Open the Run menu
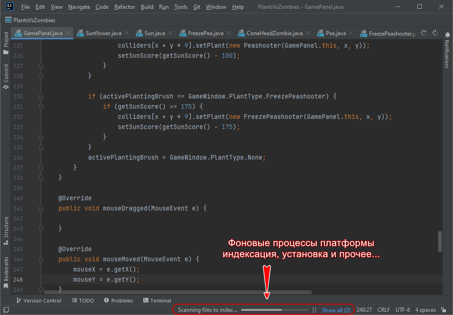 tap(164, 7)
